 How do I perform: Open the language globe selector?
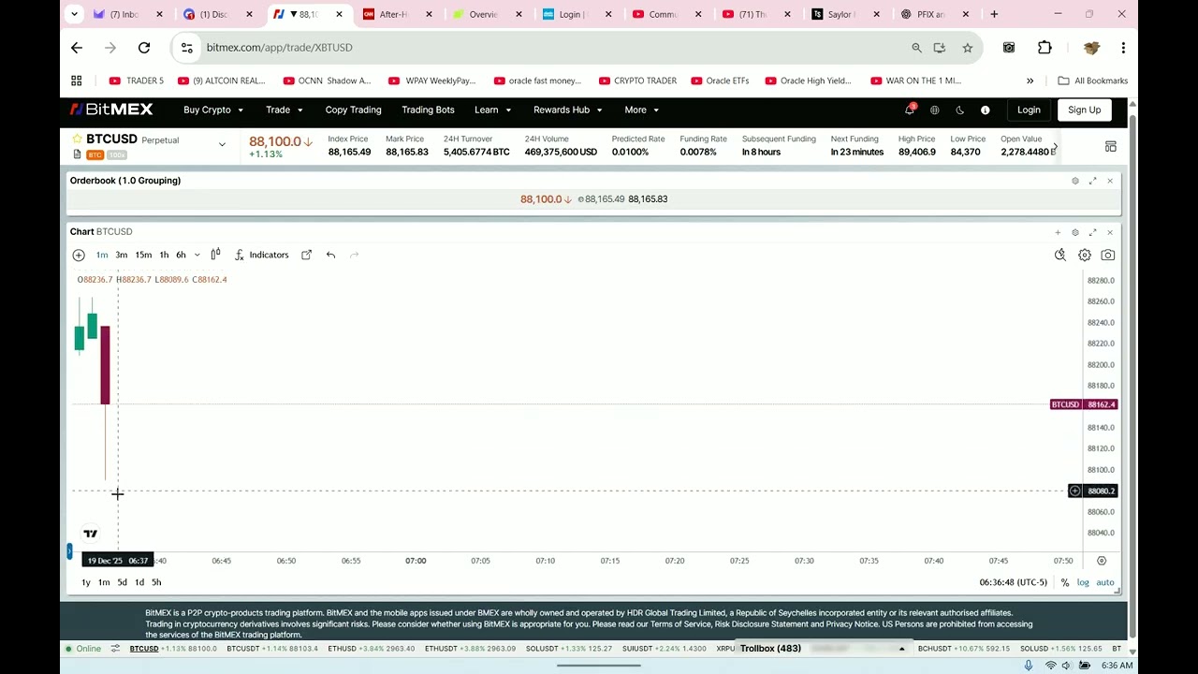point(934,110)
